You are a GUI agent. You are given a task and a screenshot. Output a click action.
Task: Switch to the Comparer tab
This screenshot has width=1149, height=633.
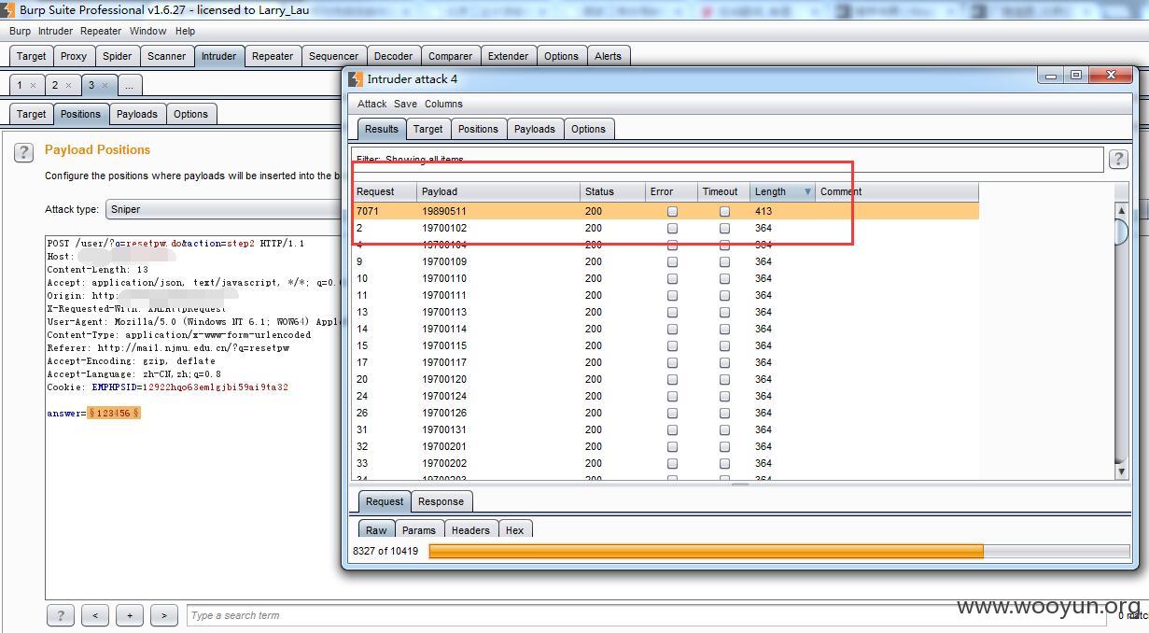click(450, 56)
